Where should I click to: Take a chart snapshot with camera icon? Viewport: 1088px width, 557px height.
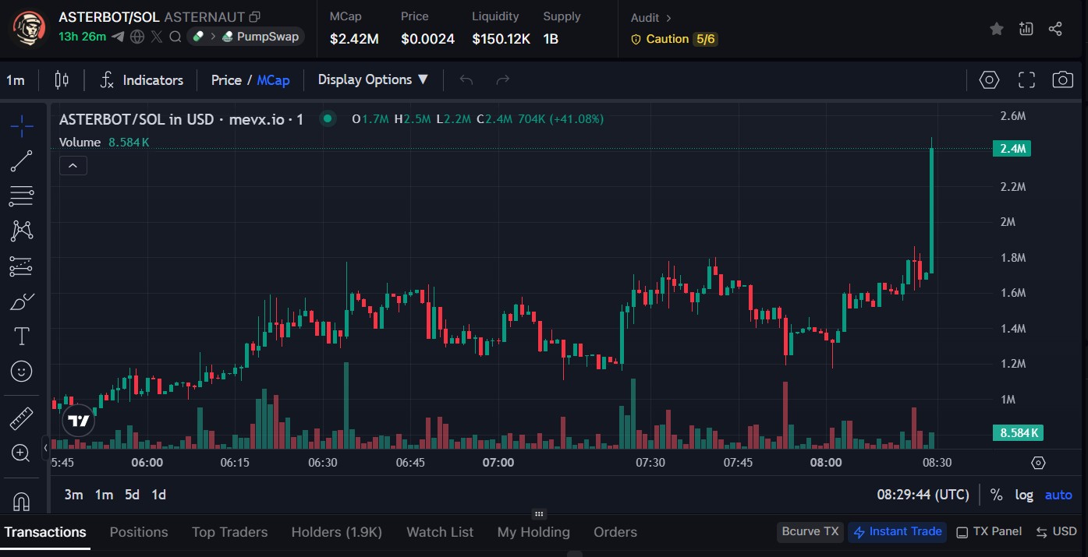tap(1062, 79)
